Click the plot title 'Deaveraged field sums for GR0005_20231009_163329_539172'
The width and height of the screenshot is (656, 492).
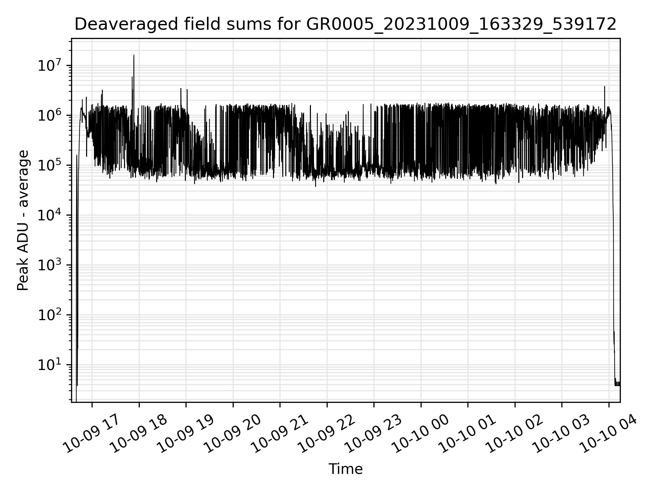(x=345, y=24)
